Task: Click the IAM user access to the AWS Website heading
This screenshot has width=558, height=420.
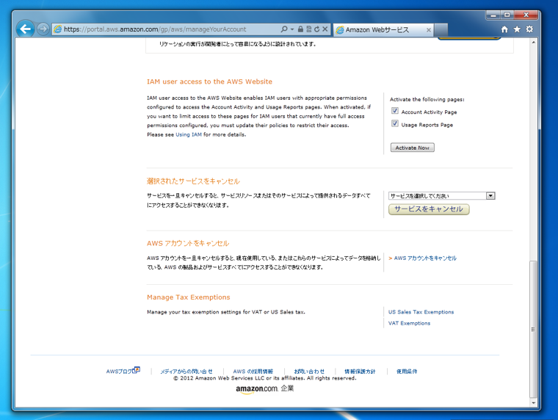Action: tap(209, 82)
